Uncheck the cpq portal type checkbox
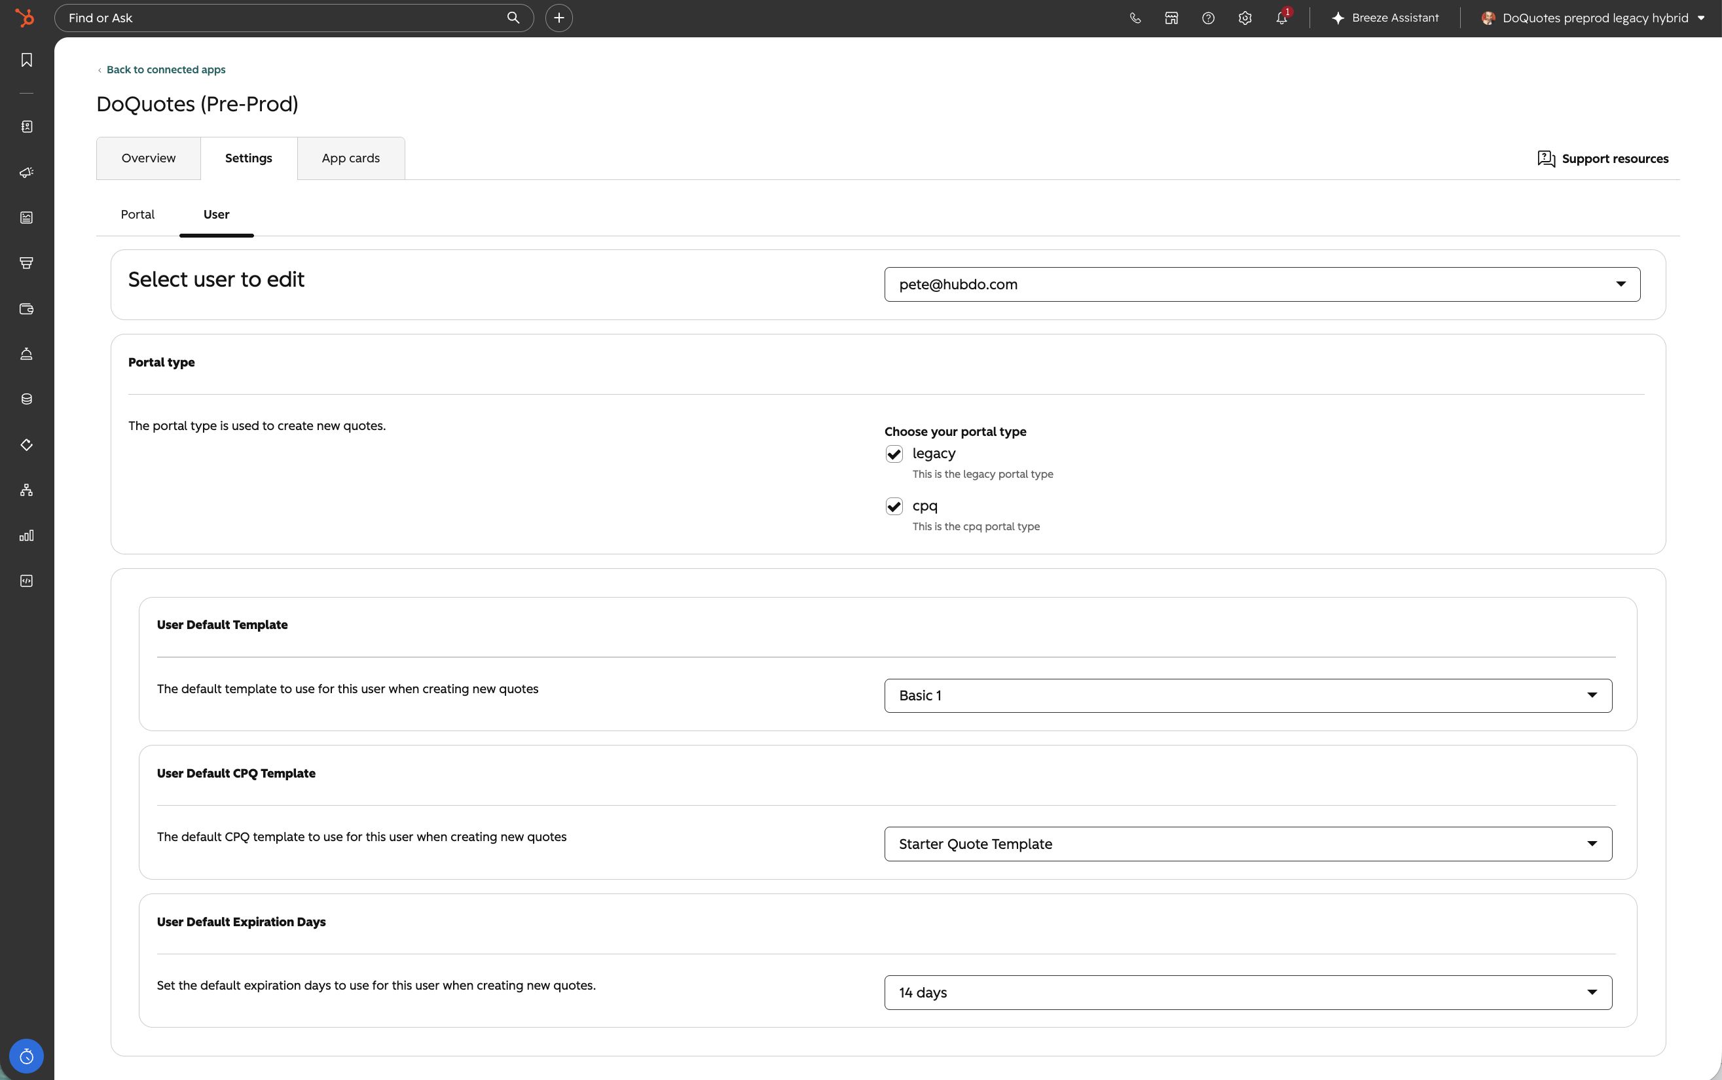This screenshot has height=1080, width=1722. pos(894,507)
